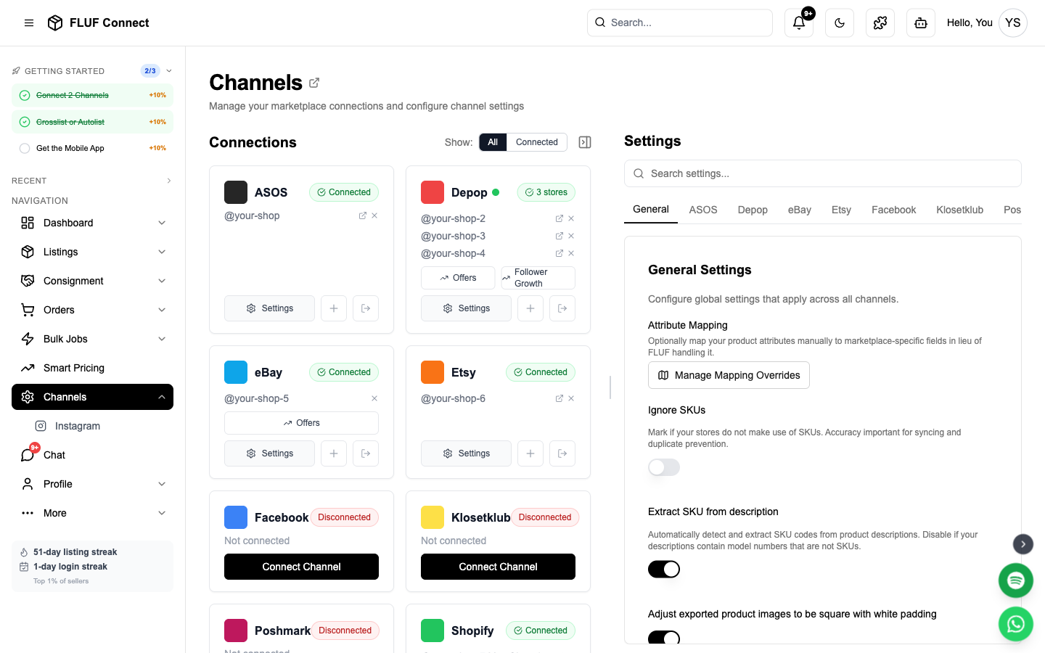Switch to the Depop settings tab
Screen dimensions: 1045x653
pos(753,210)
